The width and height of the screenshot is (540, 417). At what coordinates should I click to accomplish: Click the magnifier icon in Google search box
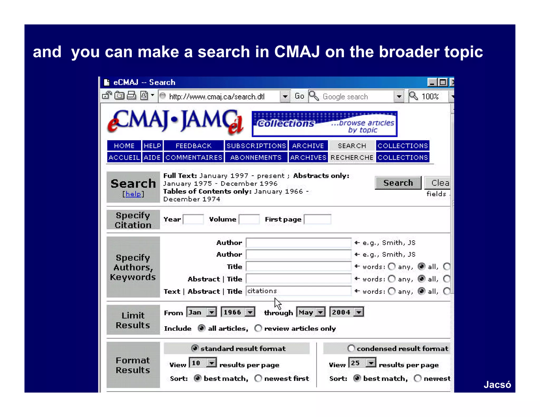pyautogui.click(x=314, y=96)
